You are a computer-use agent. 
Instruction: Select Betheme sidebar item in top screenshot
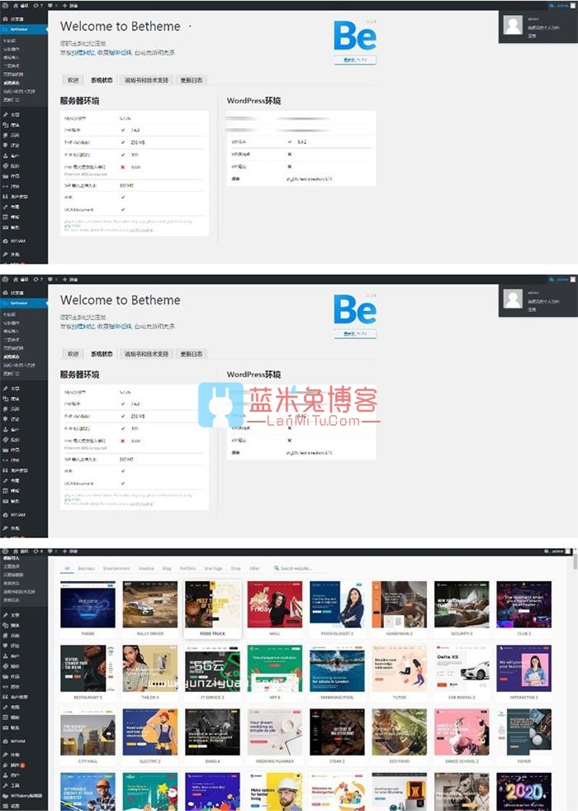24,30
